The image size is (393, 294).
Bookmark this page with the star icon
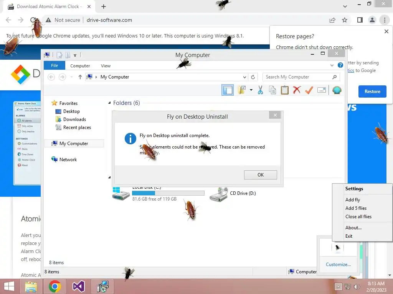345,20
